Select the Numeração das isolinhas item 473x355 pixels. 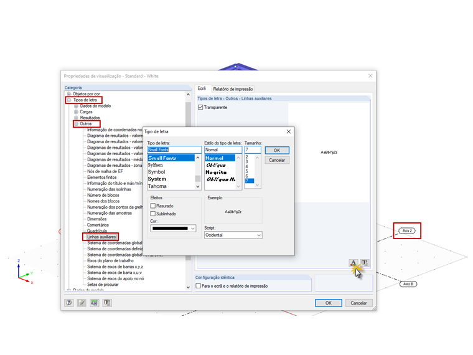coord(109,189)
